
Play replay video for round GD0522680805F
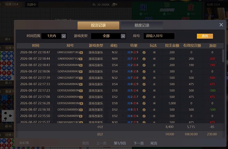coord(81,116)
